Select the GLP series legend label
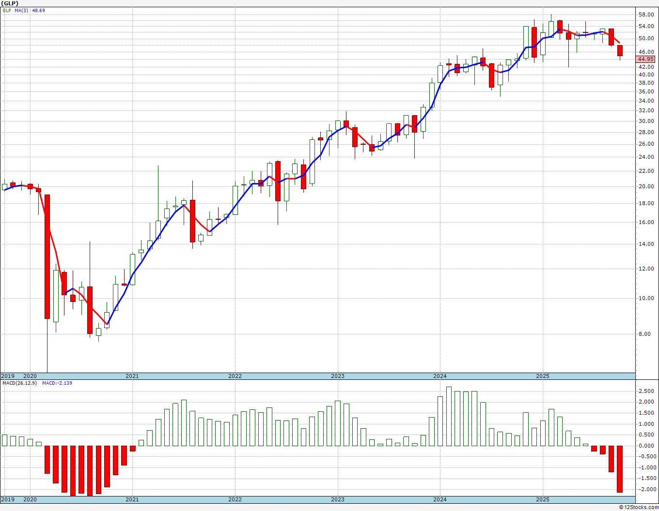The width and height of the screenshot is (659, 511). pyautogui.click(x=7, y=10)
